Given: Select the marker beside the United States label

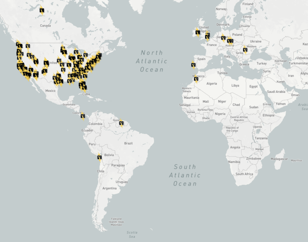Looking at the screenshot, I should pos(46,63).
